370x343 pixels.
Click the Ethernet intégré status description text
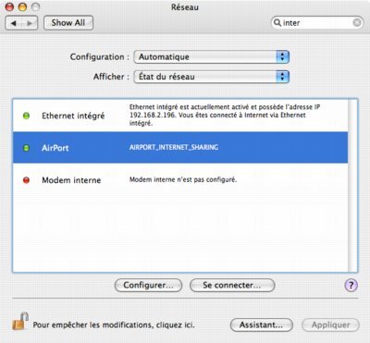[225, 115]
